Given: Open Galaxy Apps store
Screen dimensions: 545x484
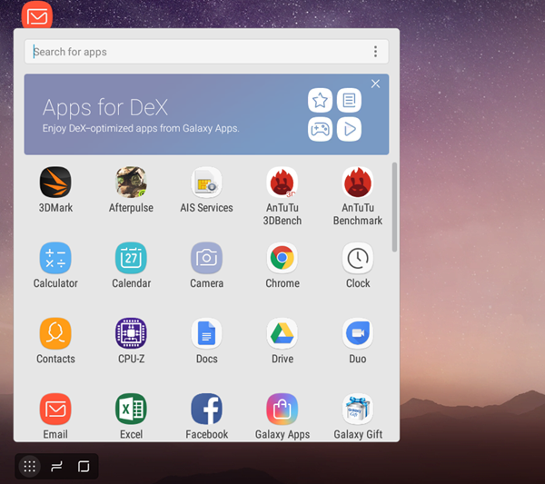Looking at the screenshot, I should click(282, 409).
